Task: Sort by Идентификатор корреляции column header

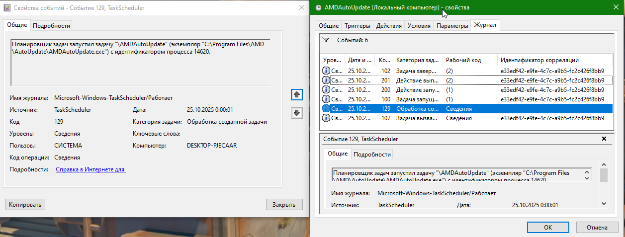Action: click(x=555, y=60)
